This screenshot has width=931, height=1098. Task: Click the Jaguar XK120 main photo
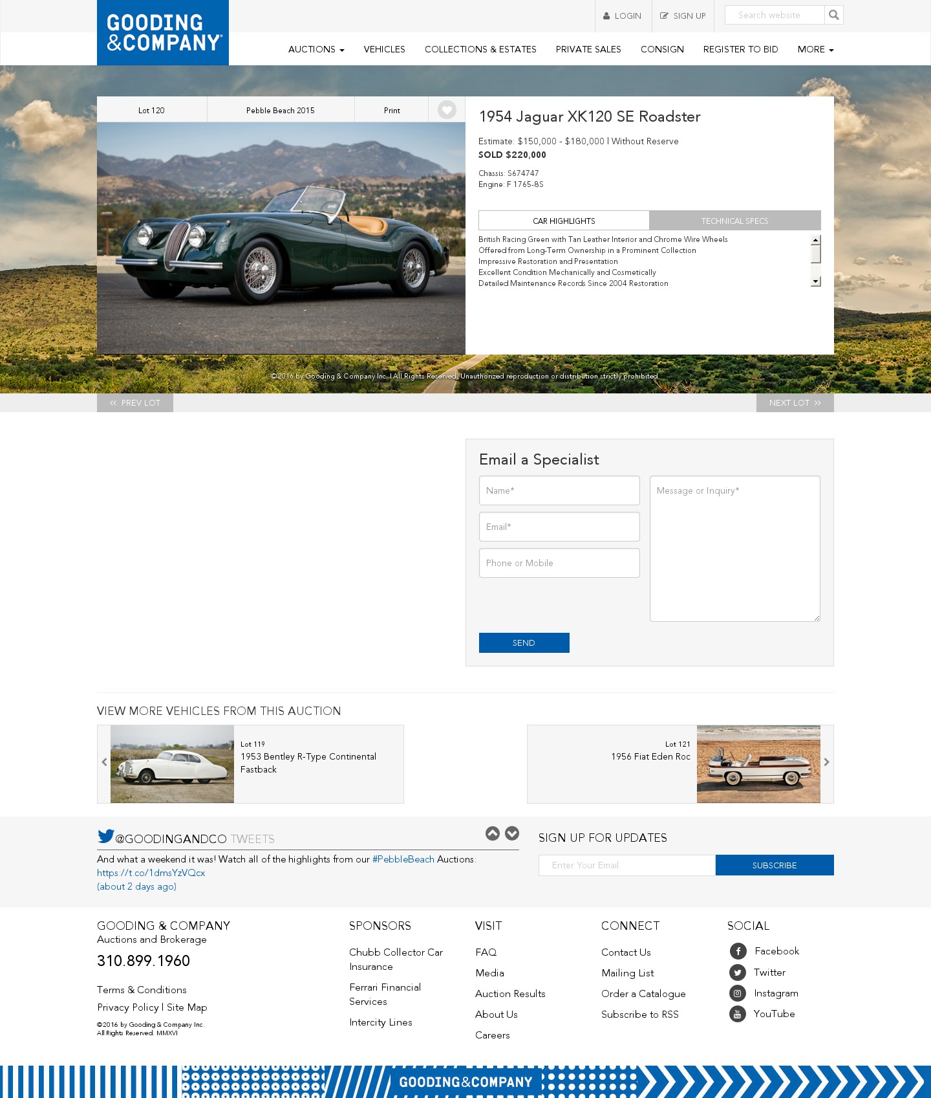[x=281, y=238]
